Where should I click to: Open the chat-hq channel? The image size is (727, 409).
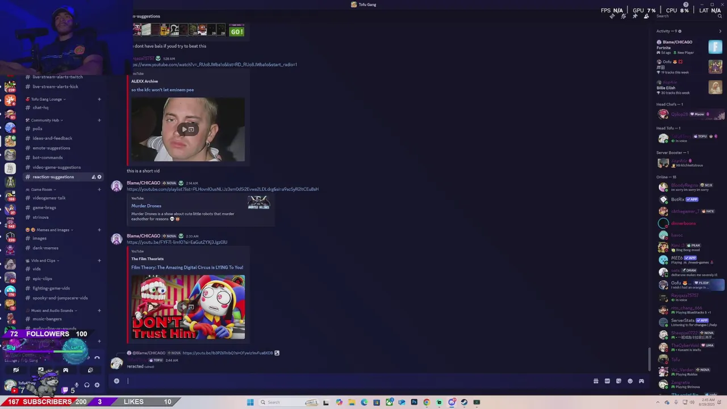[40, 107]
